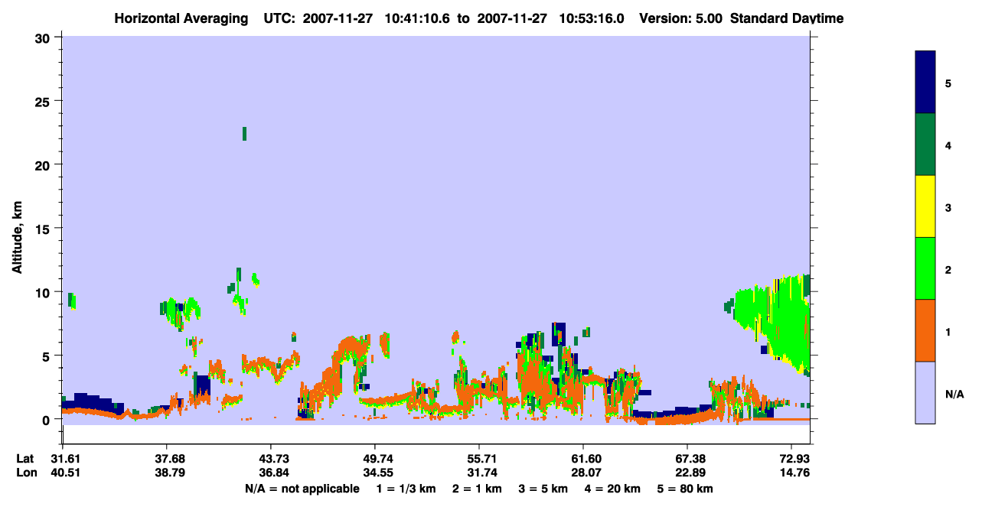
Task: Click the 'Standard Daytime' title text
Action: coord(787,18)
